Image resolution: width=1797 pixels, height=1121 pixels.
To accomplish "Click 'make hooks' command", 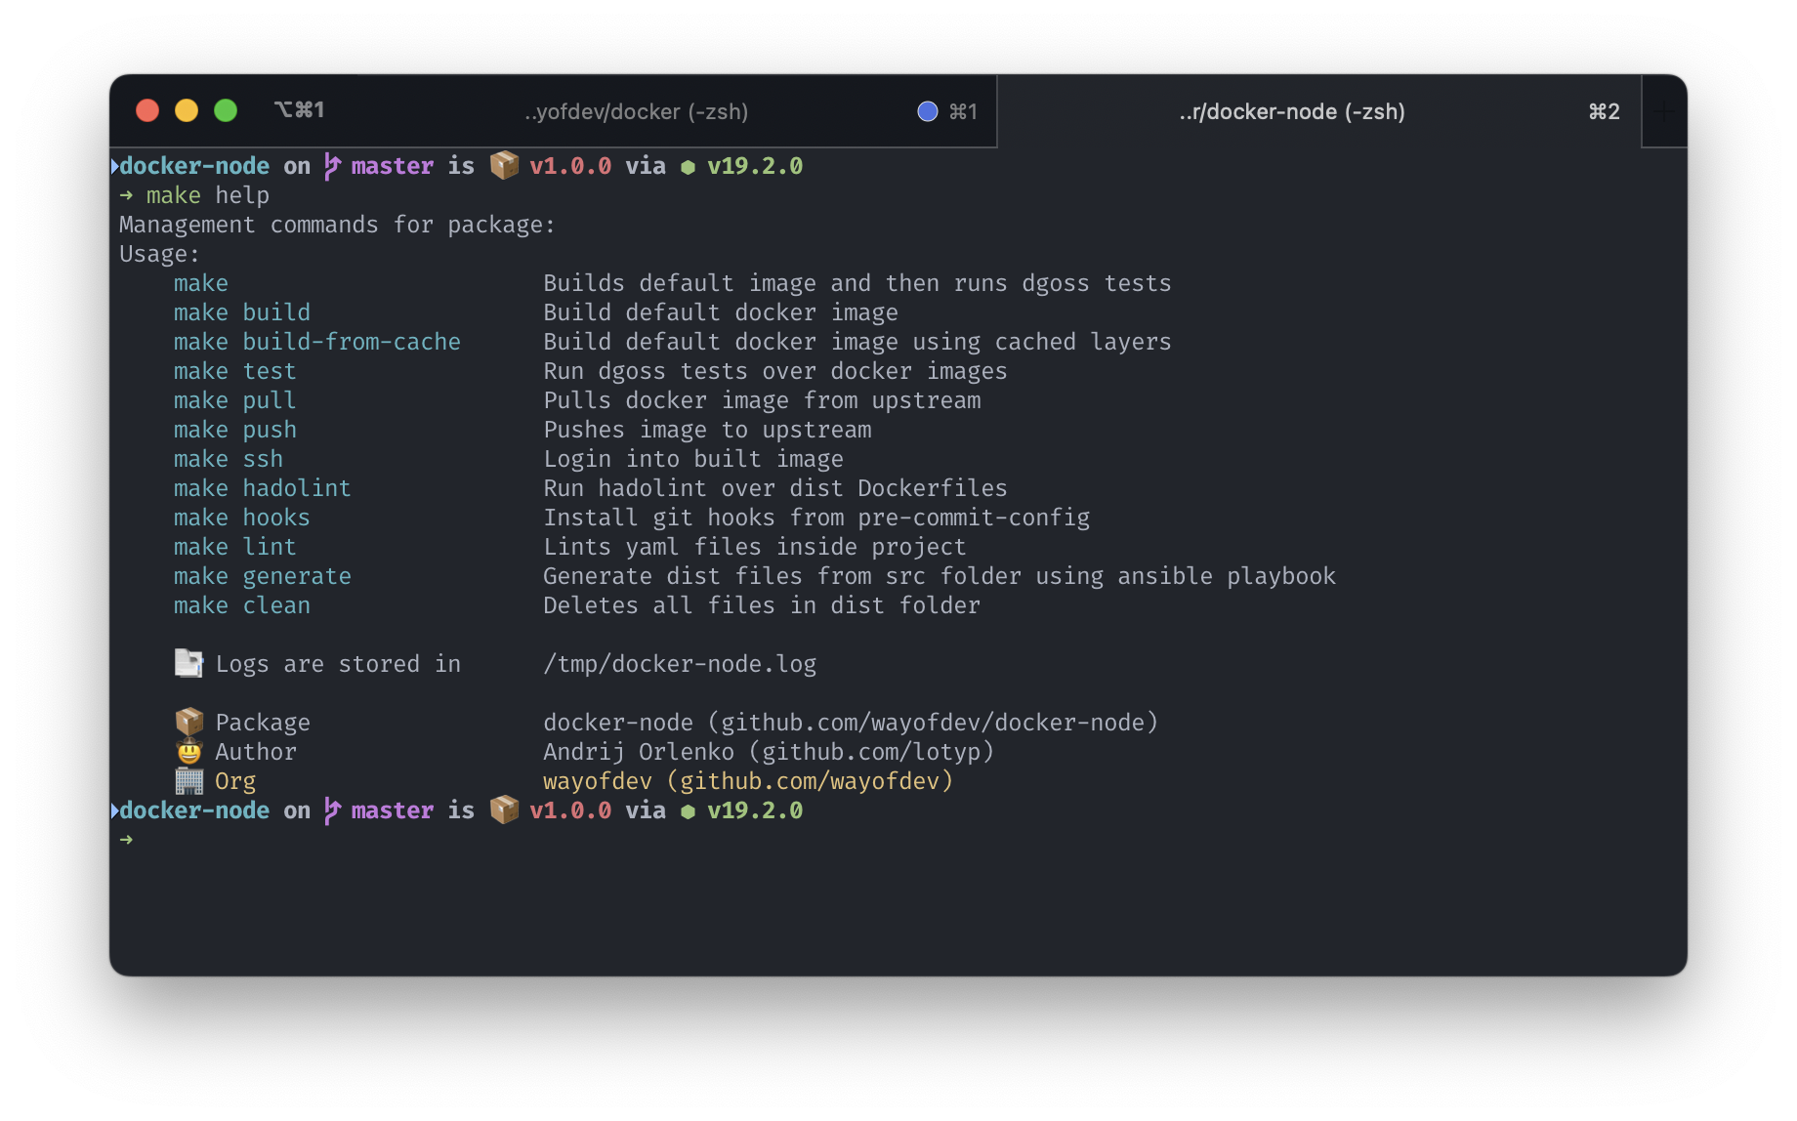I will click(x=242, y=518).
